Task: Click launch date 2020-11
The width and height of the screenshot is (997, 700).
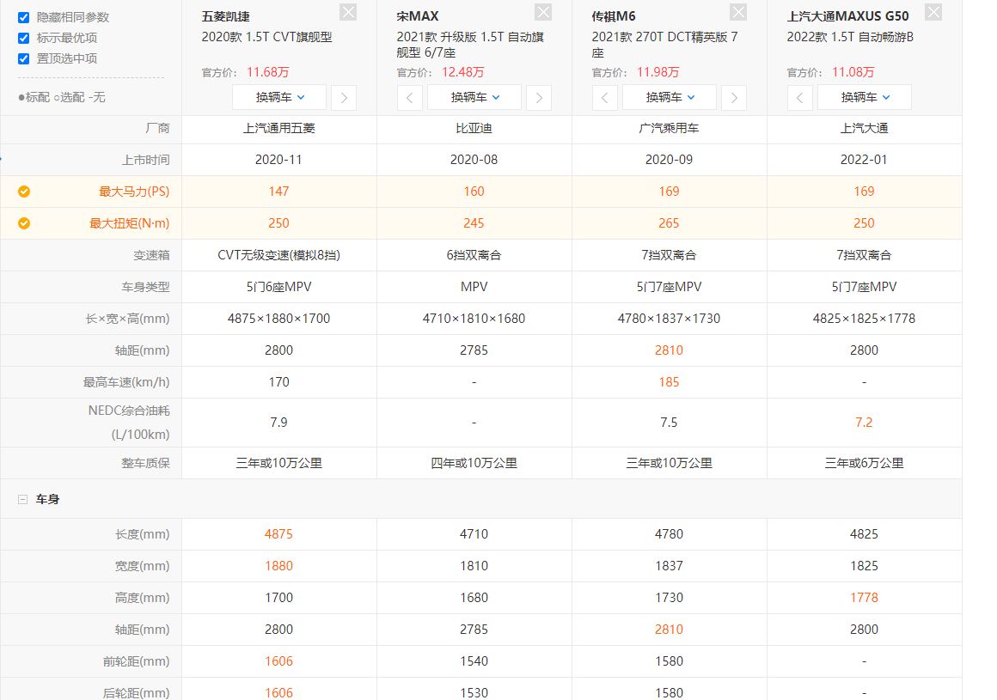Action: pyautogui.click(x=279, y=160)
